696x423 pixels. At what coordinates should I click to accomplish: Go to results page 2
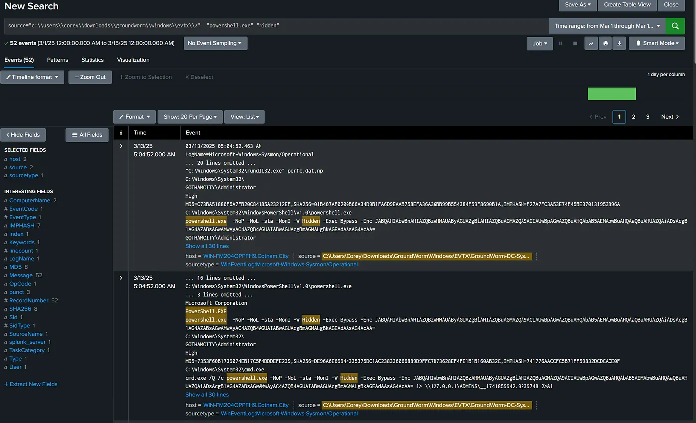click(x=633, y=117)
